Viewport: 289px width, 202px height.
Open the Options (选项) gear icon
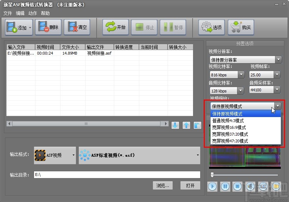pyautogui.click(x=212, y=27)
